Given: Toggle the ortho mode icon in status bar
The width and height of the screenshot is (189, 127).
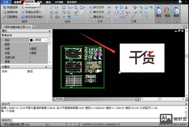Looking at the screenshot, I should (x=75, y=124).
